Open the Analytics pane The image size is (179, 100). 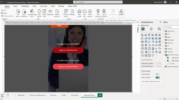pyautogui.click(x=159, y=29)
